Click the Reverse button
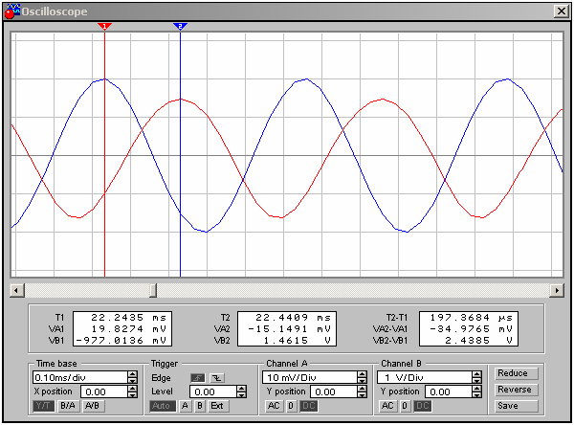Viewport: 574px width, 425px height. 514,390
